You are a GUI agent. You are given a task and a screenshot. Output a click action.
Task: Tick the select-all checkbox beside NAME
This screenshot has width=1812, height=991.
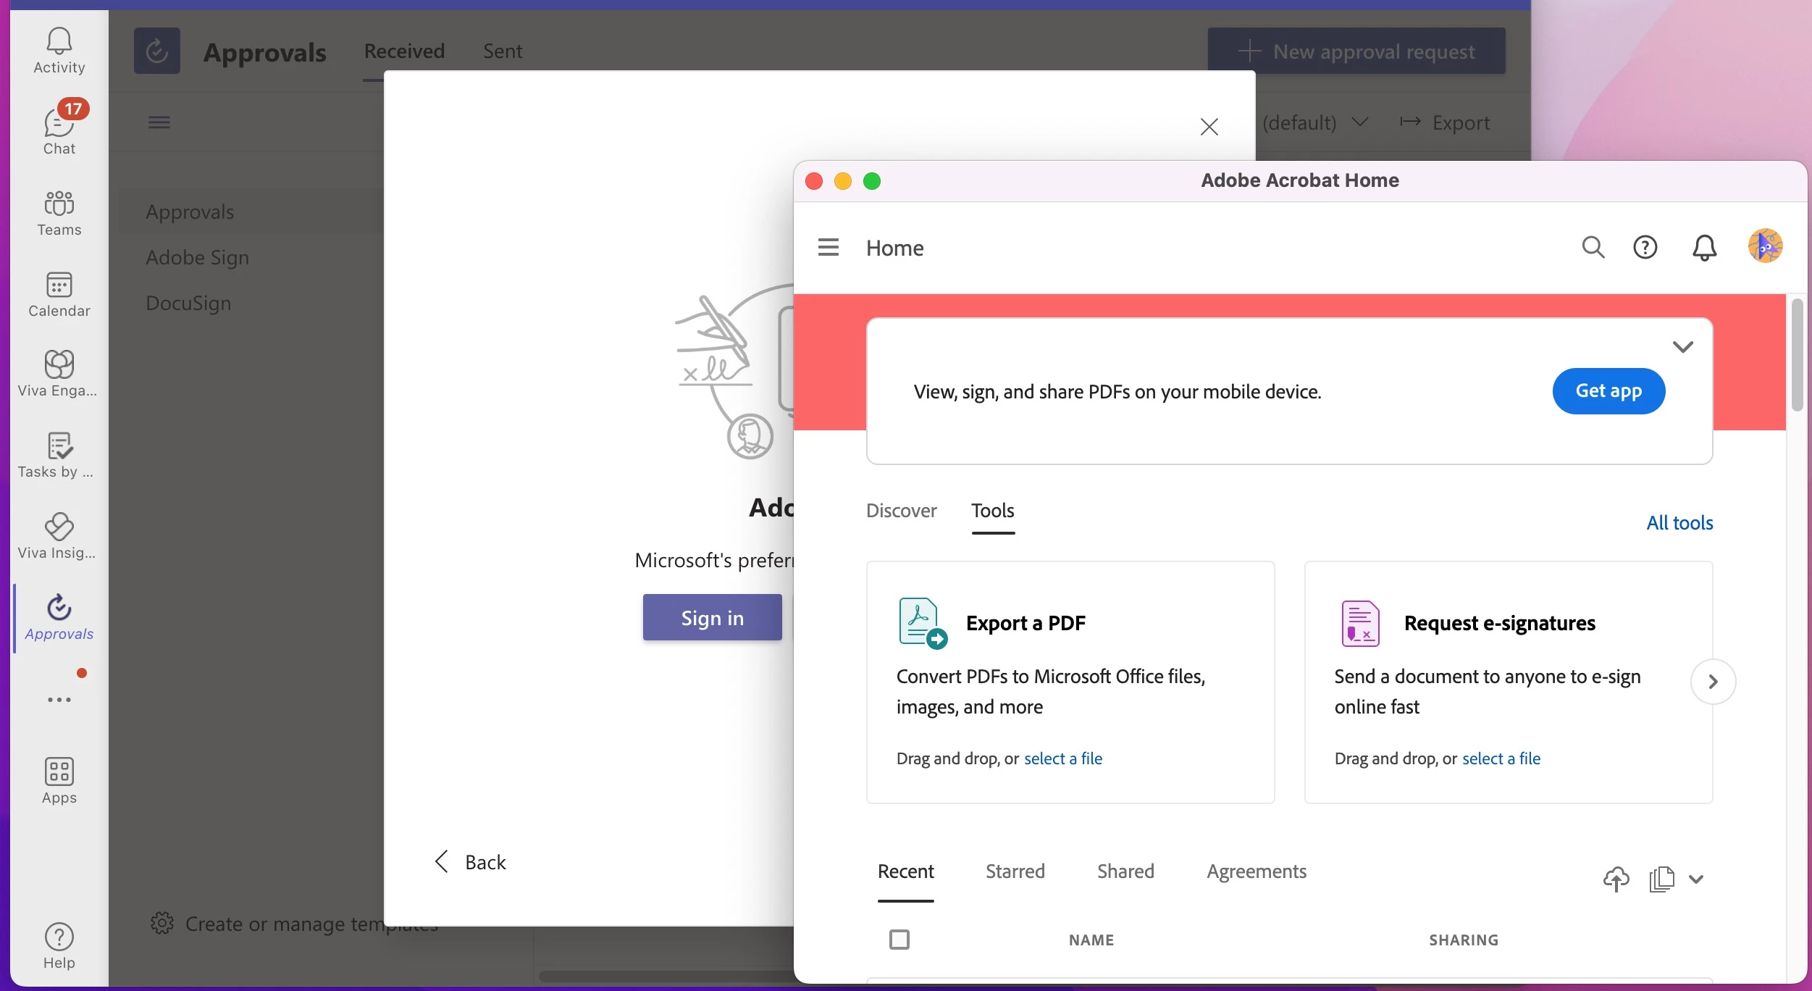899,940
